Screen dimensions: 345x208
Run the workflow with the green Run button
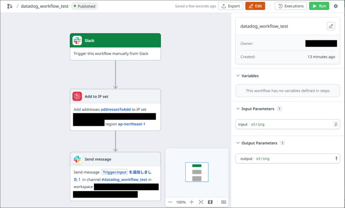click(x=319, y=6)
